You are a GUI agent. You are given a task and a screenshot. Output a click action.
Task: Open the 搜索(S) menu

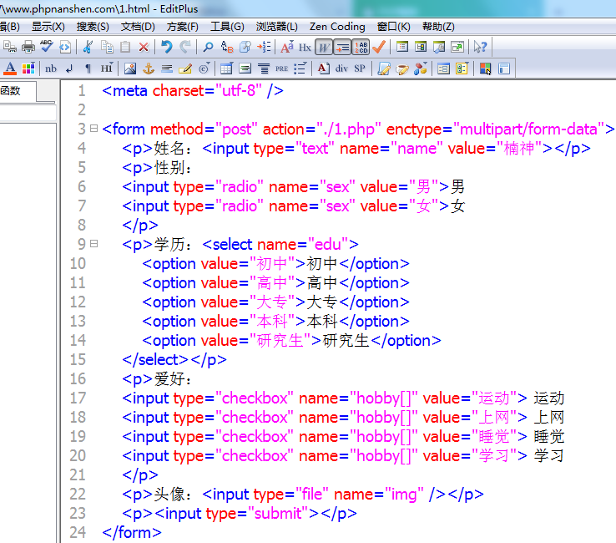pyautogui.click(x=93, y=27)
